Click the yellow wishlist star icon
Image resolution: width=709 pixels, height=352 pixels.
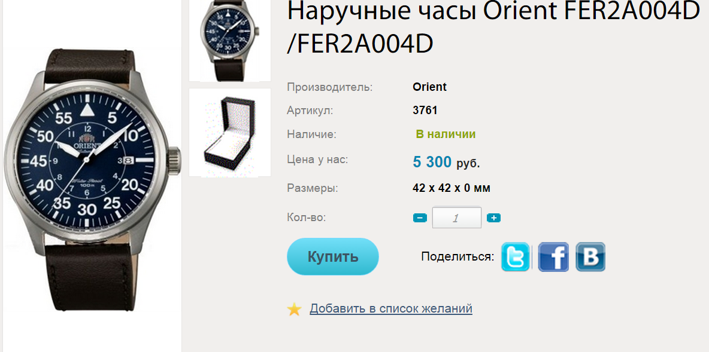coord(295,309)
